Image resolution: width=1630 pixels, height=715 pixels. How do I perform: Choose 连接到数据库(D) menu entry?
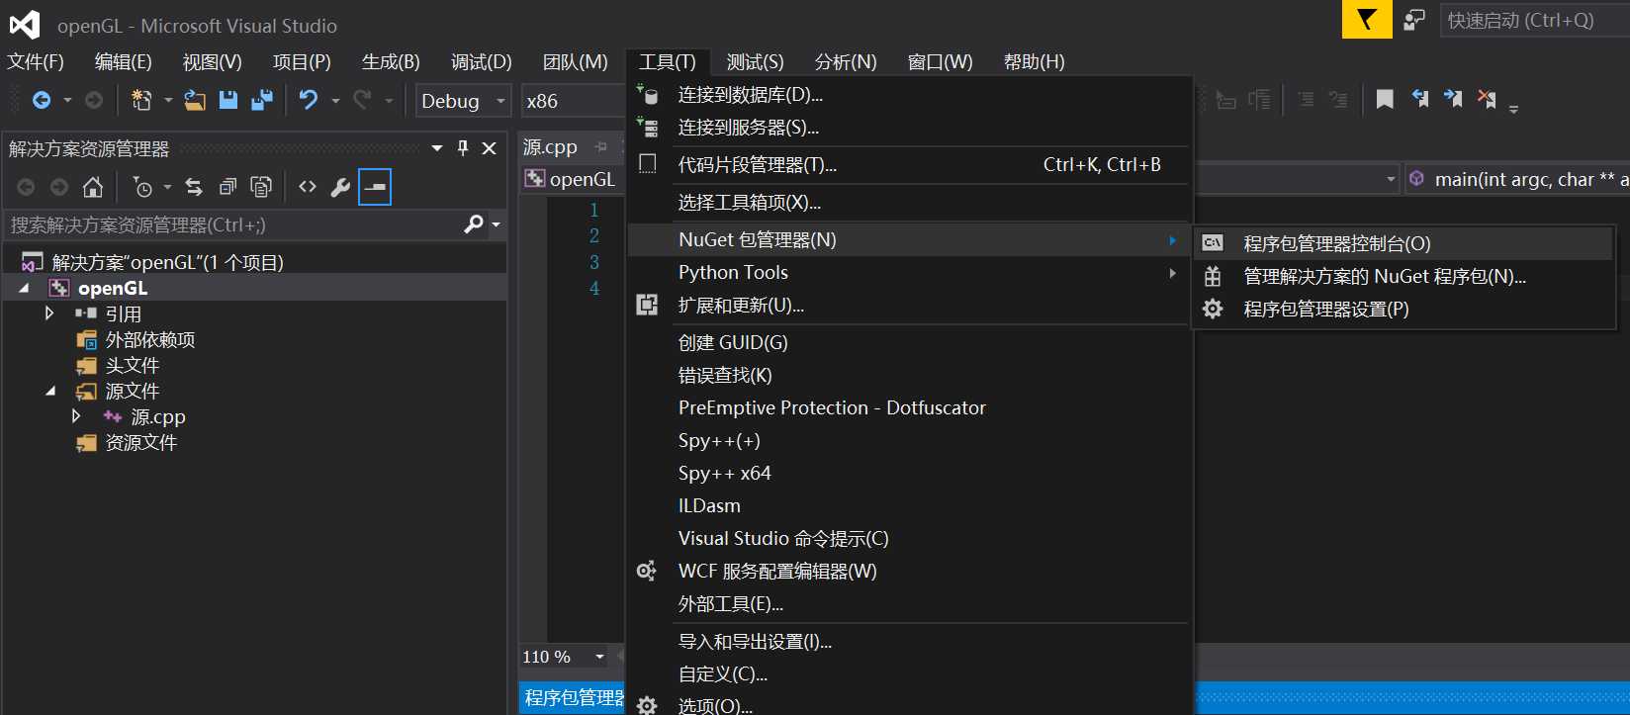click(x=908, y=95)
